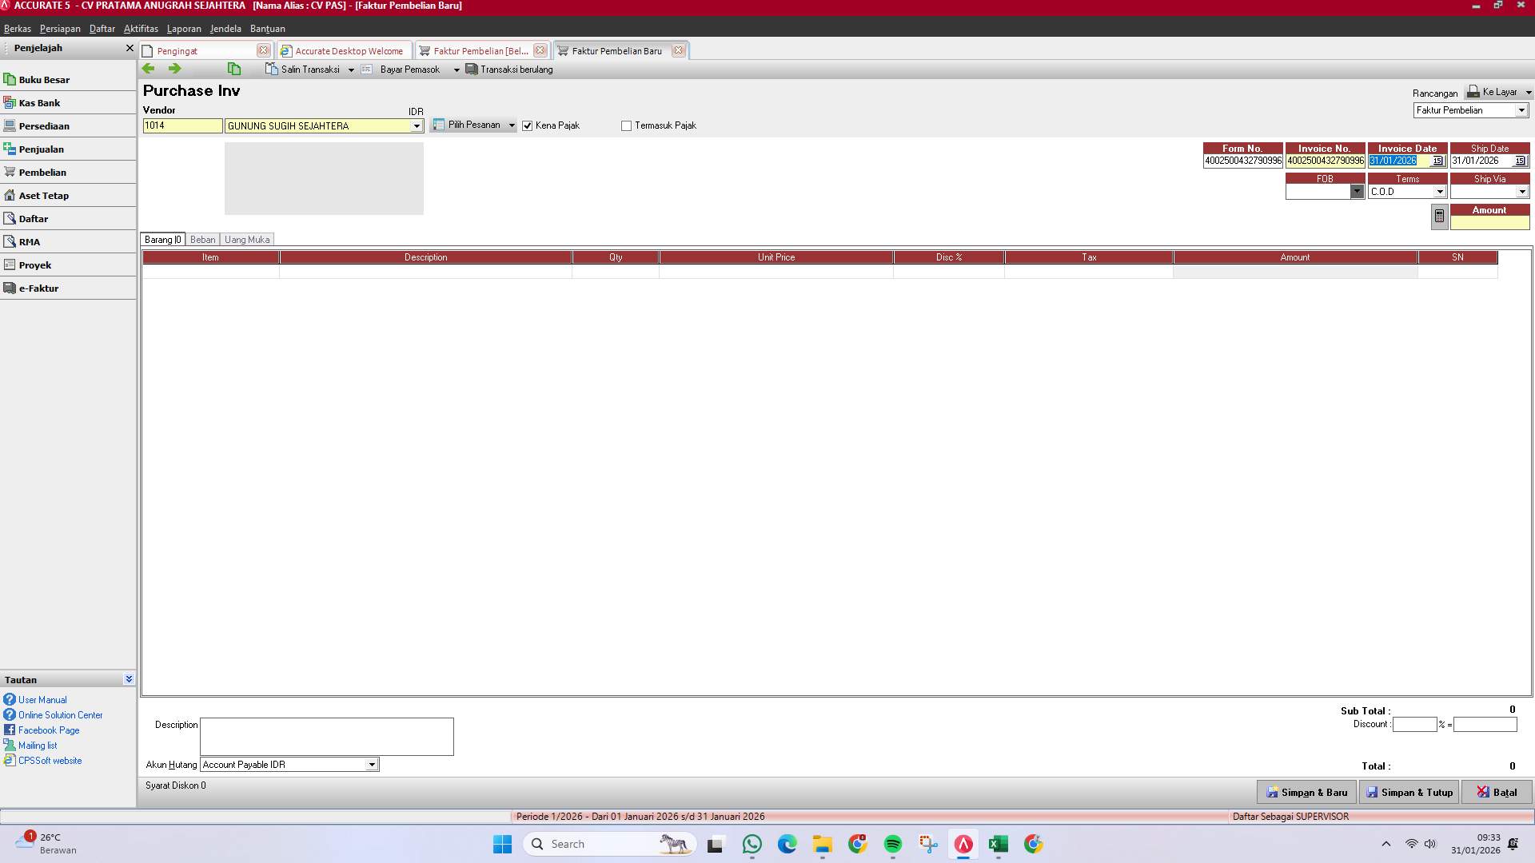This screenshot has width=1535, height=863.
Task: Click the green back navigation arrow
Action: [x=149, y=69]
